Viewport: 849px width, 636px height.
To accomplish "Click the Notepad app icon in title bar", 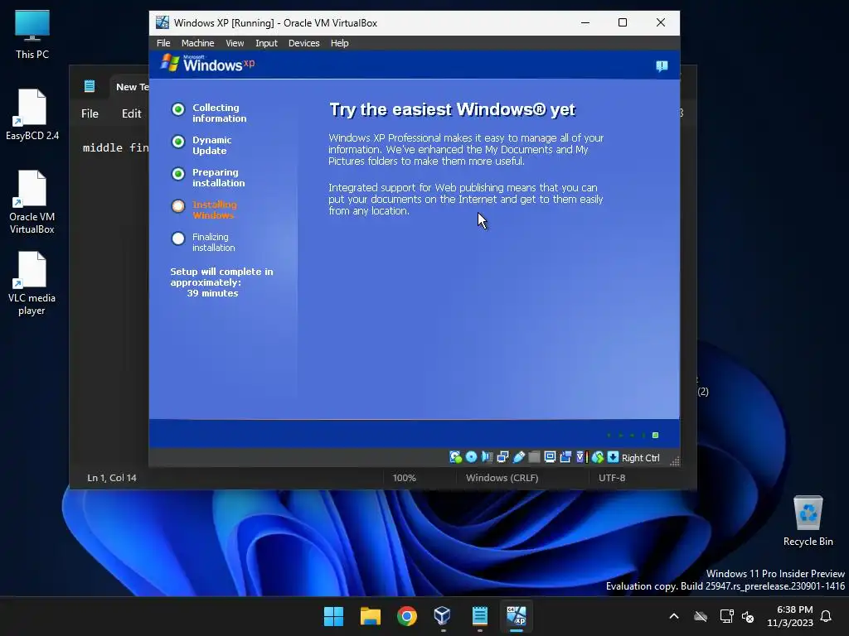I will (x=90, y=86).
